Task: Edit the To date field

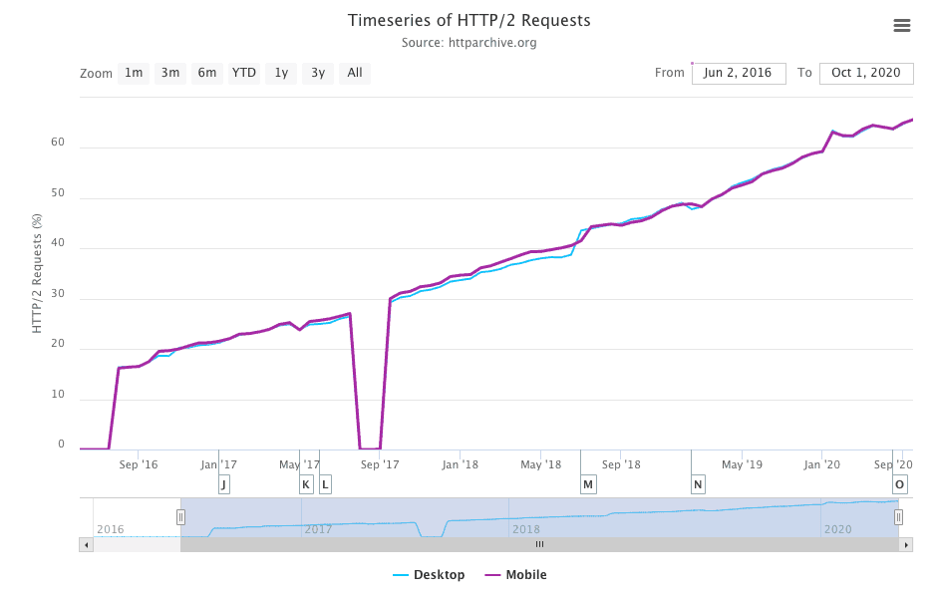Action: point(865,73)
